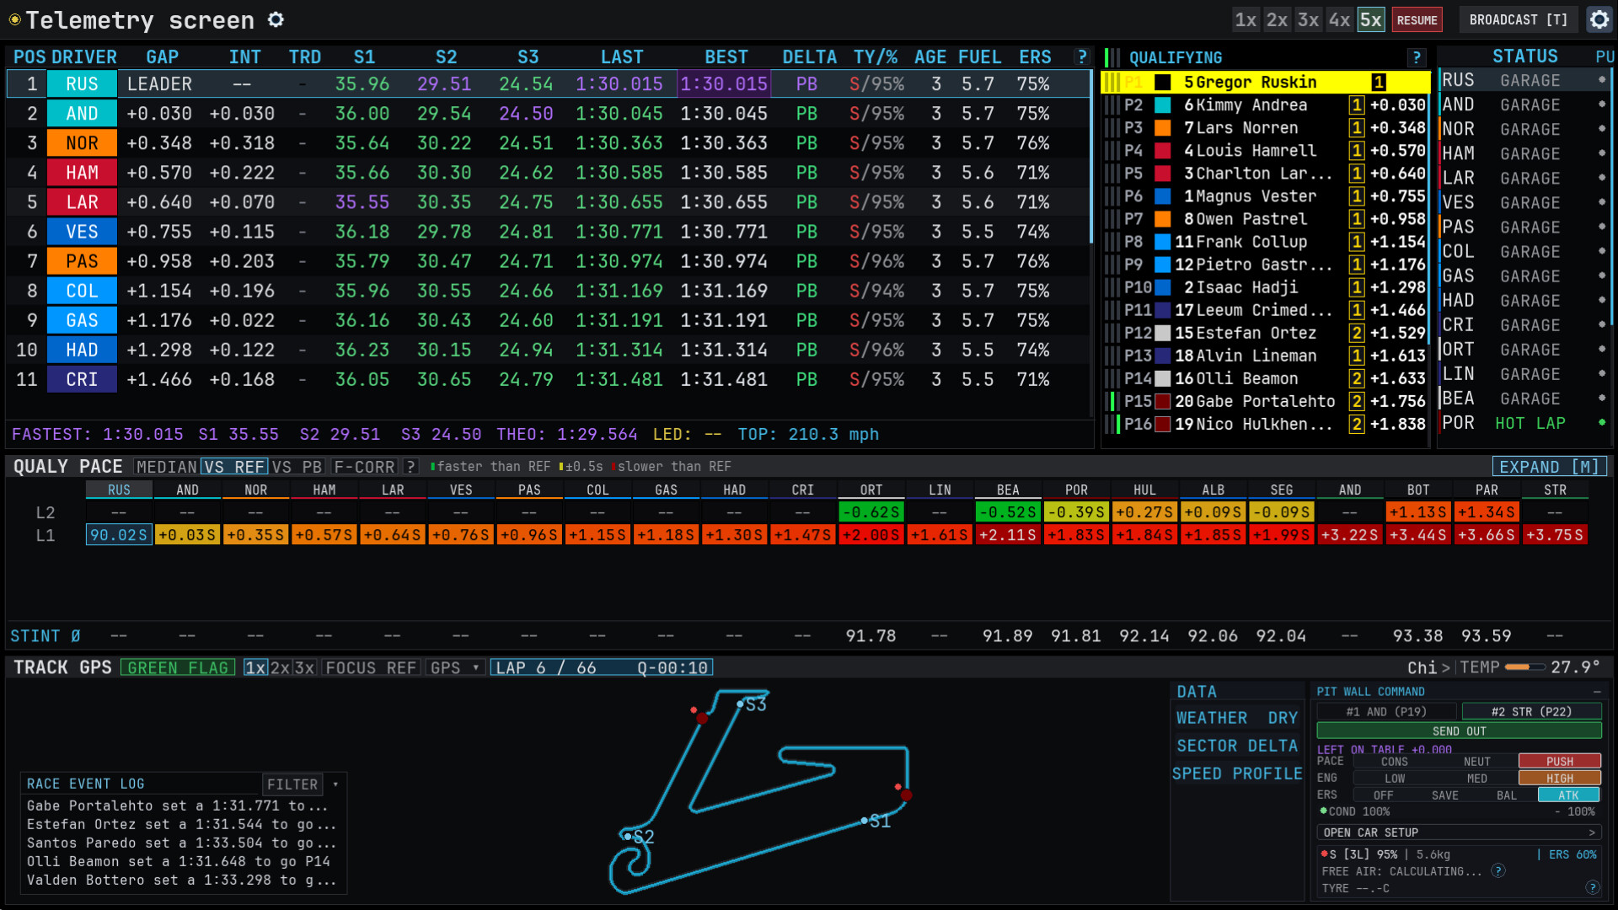Screen dimensions: 1618x910
Task: Switch QUALY PACE to VS PB view
Action: click(x=297, y=467)
